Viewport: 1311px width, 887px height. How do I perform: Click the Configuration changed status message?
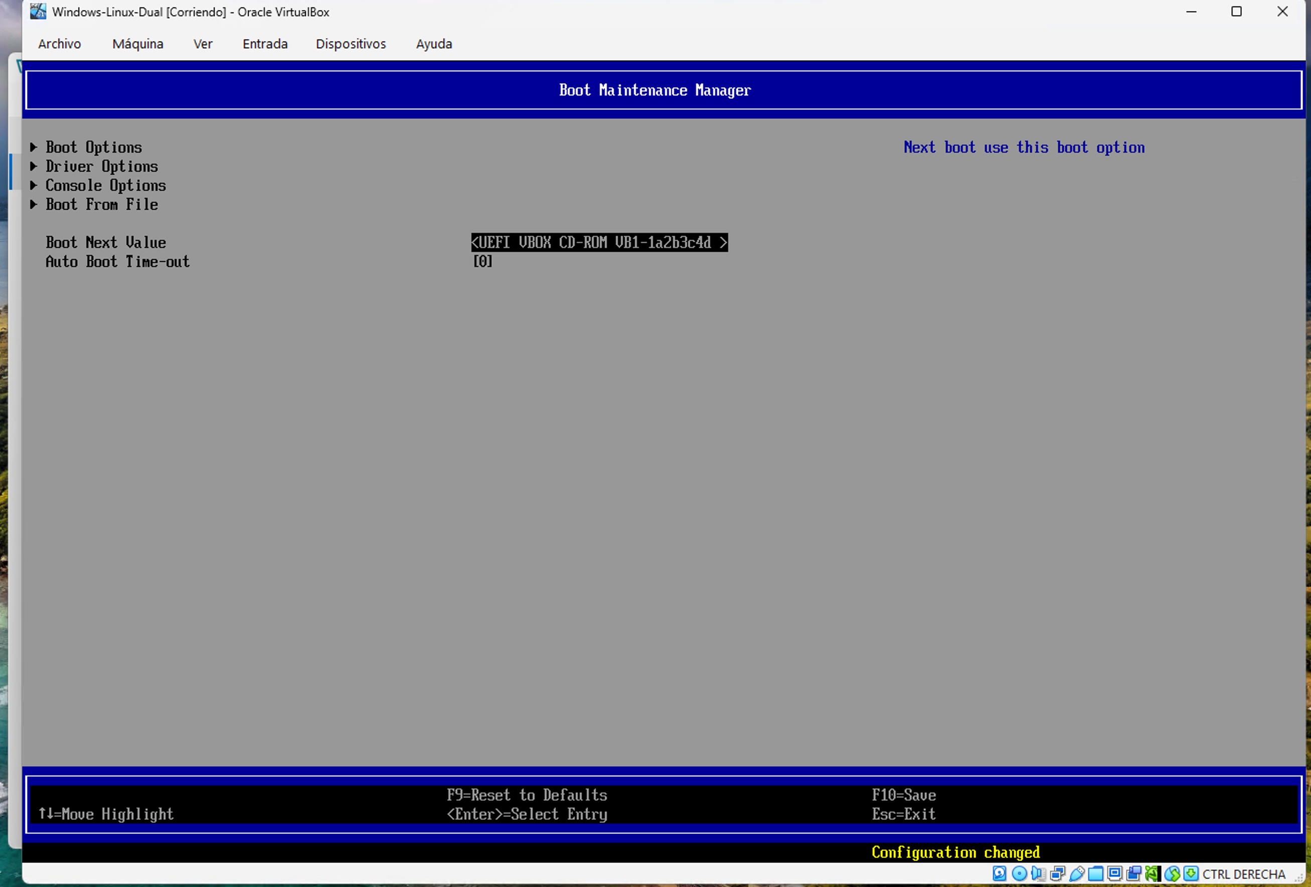pyautogui.click(x=955, y=852)
